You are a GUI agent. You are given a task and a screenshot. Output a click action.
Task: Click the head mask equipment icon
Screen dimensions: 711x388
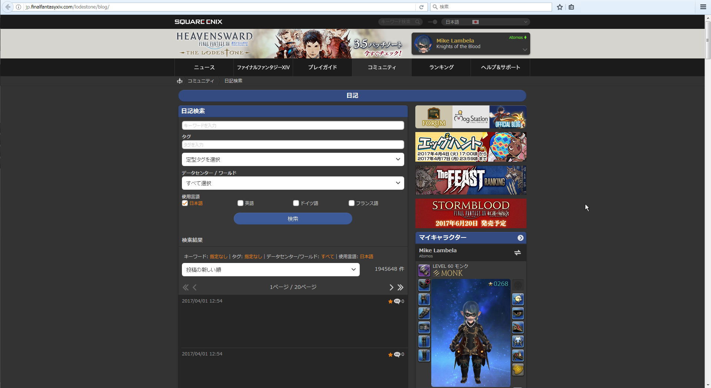(x=424, y=285)
